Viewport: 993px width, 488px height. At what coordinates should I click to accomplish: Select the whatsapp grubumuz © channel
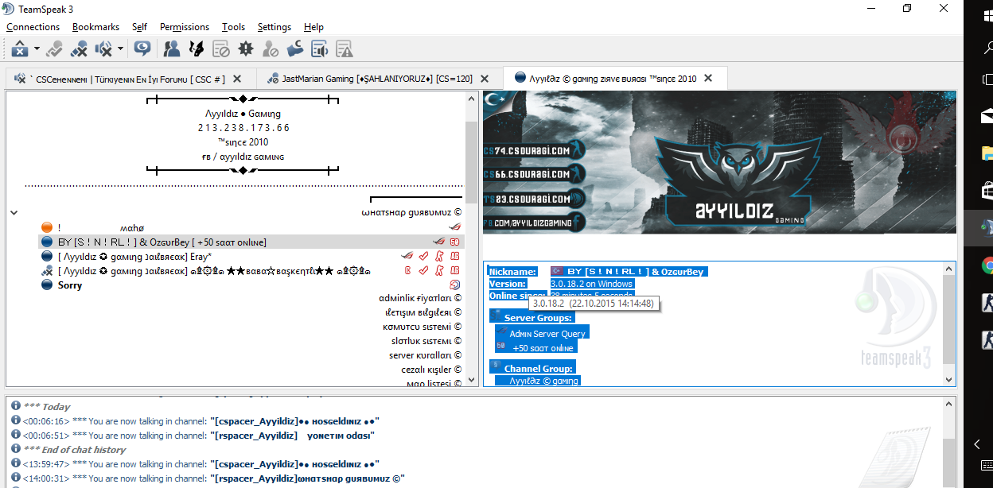[x=411, y=213]
